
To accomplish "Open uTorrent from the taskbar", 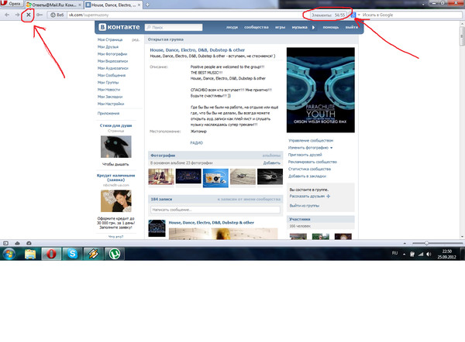I will click(x=115, y=254).
